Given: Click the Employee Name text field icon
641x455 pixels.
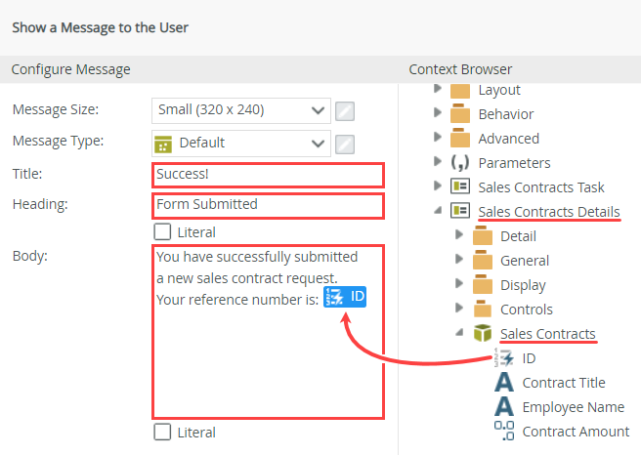Looking at the screenshot, I should tap(504, 406).
